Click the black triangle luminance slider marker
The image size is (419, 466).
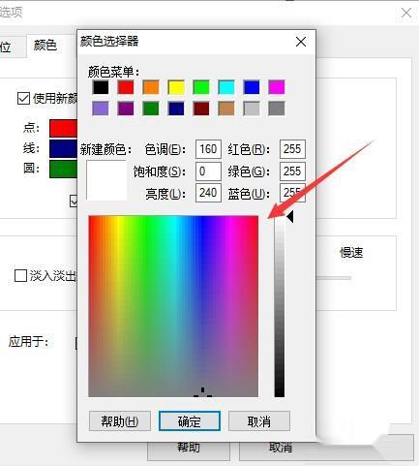(x=290, y=217)
